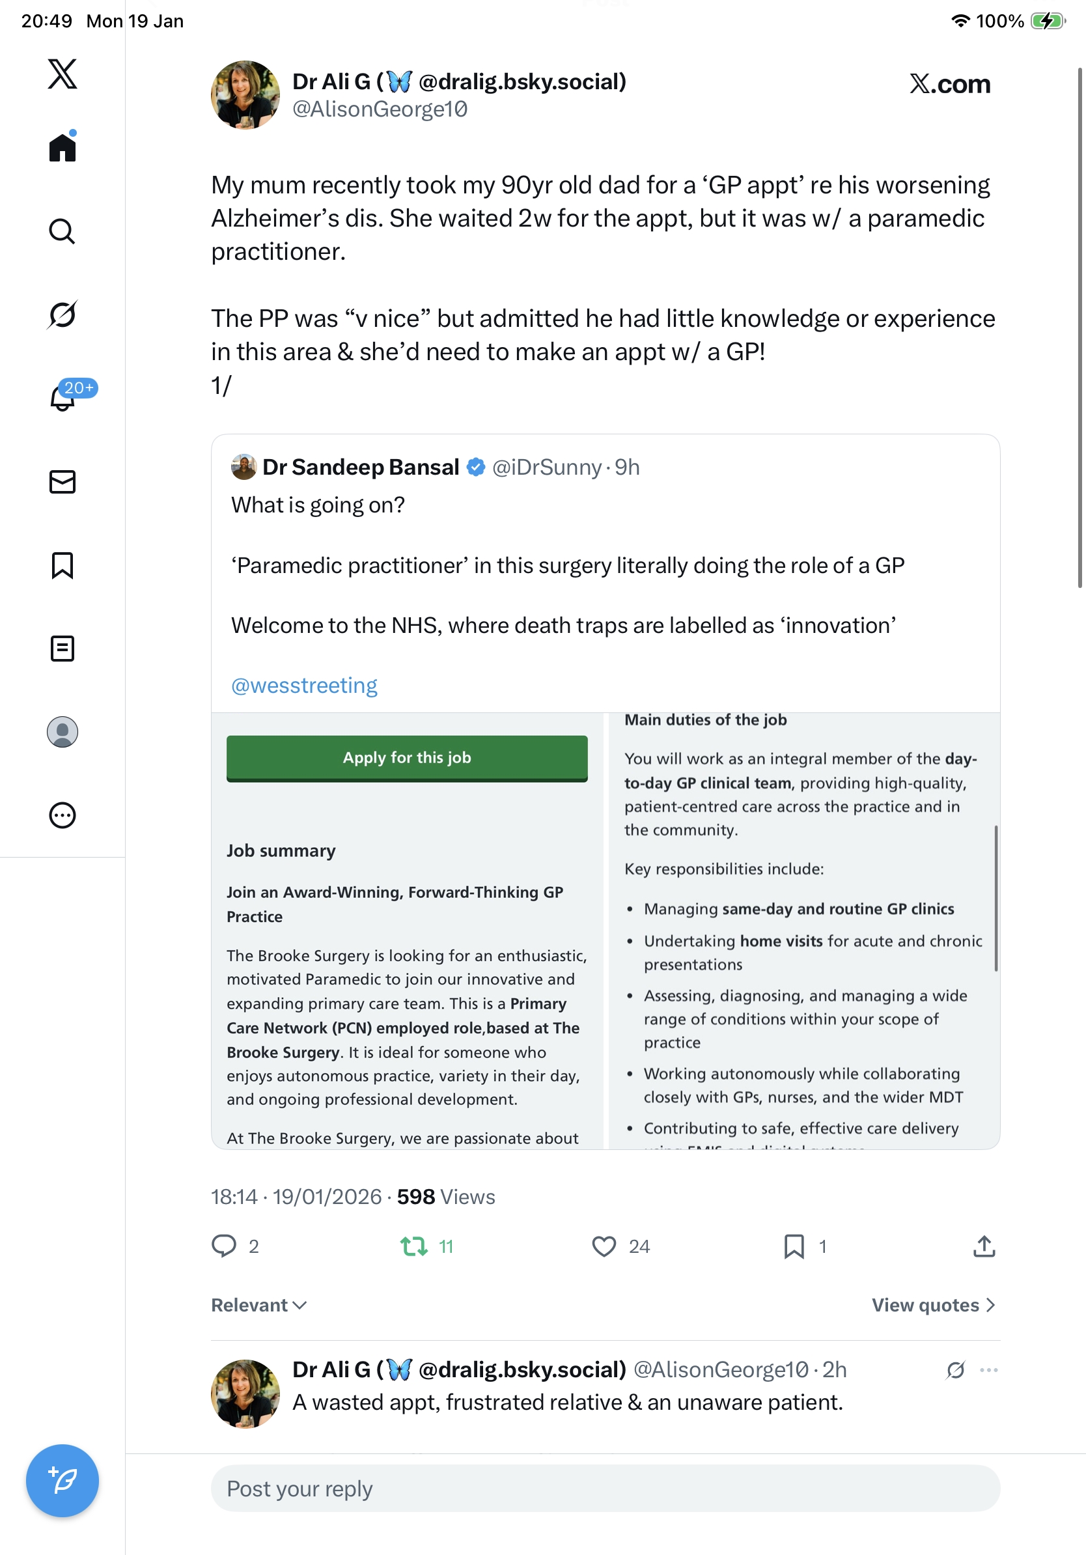Toggle repost on the post

point(413,1246)
